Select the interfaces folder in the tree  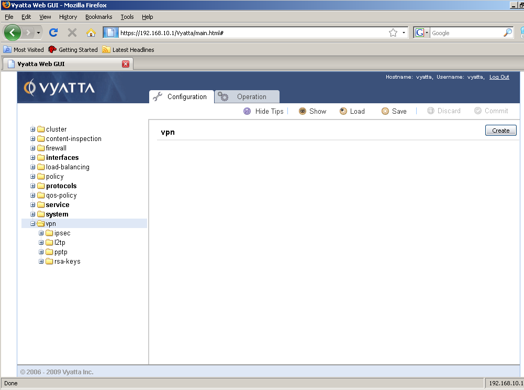click(62, 158)
